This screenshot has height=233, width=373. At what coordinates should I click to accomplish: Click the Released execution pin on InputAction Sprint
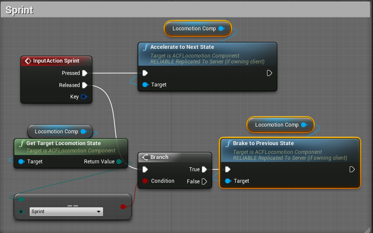pos(85,85)
